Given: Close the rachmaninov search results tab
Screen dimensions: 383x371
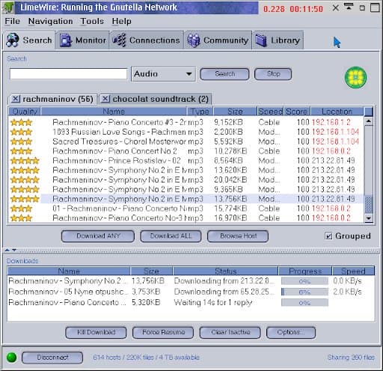Looking at the screenshot, I should pos(16,99).
